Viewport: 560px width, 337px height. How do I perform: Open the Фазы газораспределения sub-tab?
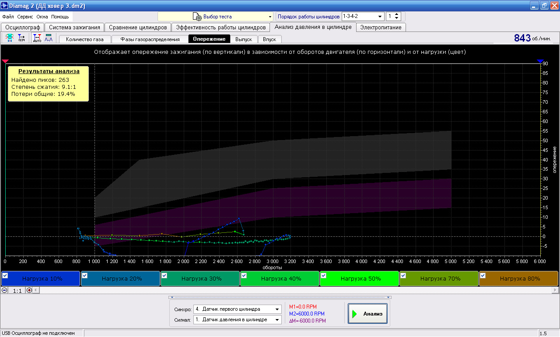point(150,39)
